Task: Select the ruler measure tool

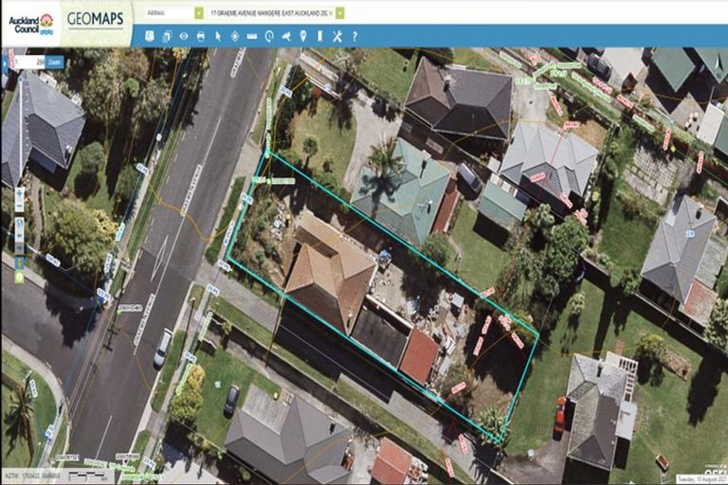Action: click(252, 36)
